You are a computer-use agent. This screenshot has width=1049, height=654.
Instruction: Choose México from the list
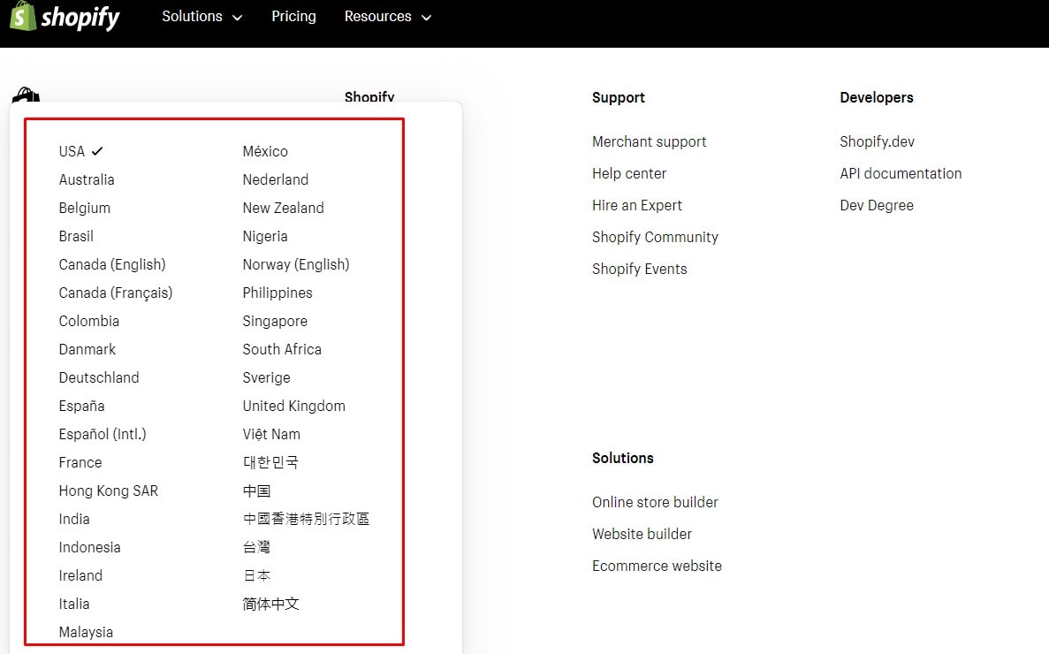tap(265, 151)
